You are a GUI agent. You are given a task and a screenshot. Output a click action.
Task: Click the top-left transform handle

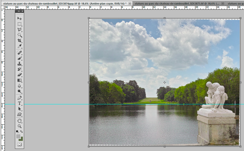[x=89, y=18]
